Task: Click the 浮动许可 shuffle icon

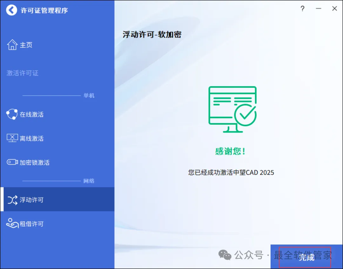Action: [x=12, y=200]
